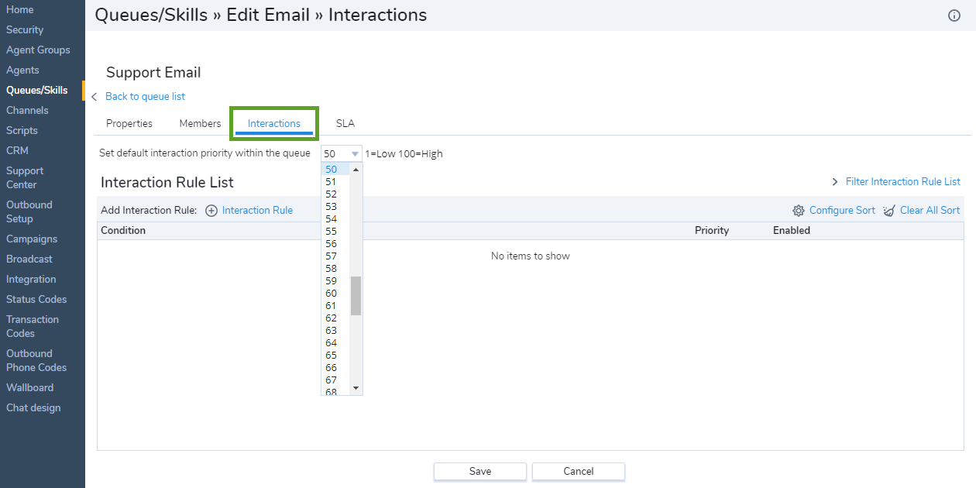Screen dimensions: 976x488
Task: Open Agents in the sidebar
Action: [22, 70]
